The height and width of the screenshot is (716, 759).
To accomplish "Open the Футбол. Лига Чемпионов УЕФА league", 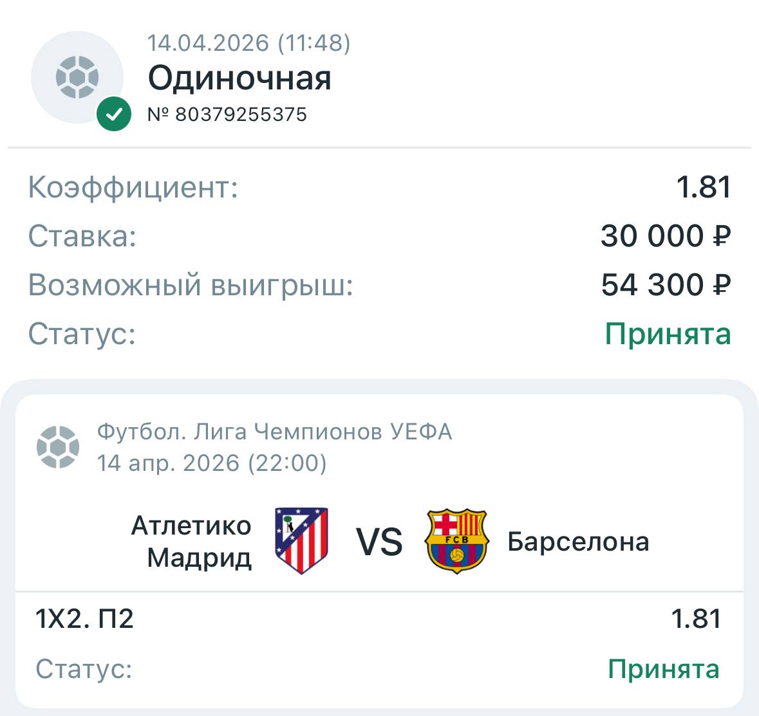I will (x=274, y=432).
